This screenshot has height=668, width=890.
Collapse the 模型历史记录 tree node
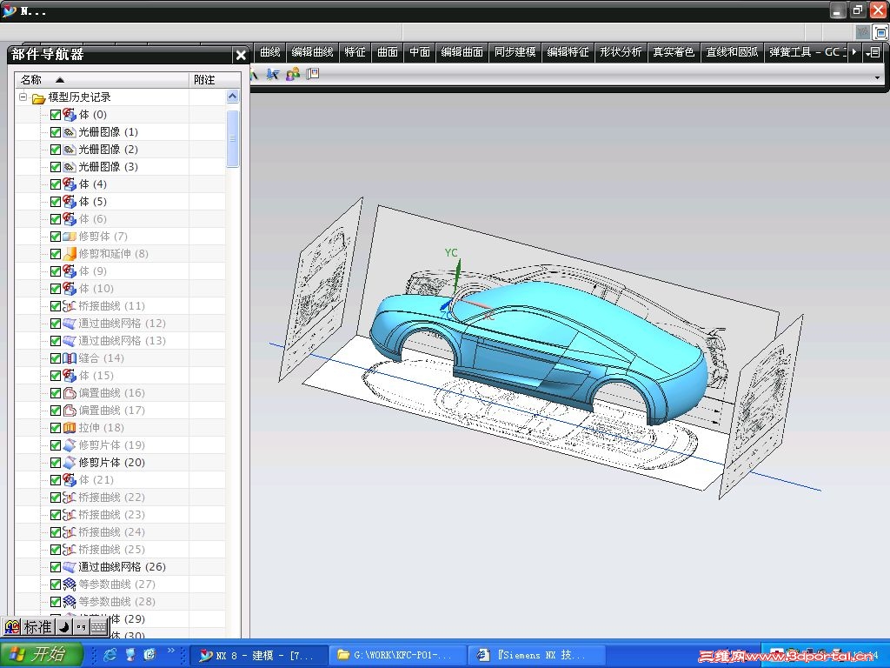click(23, 97)
